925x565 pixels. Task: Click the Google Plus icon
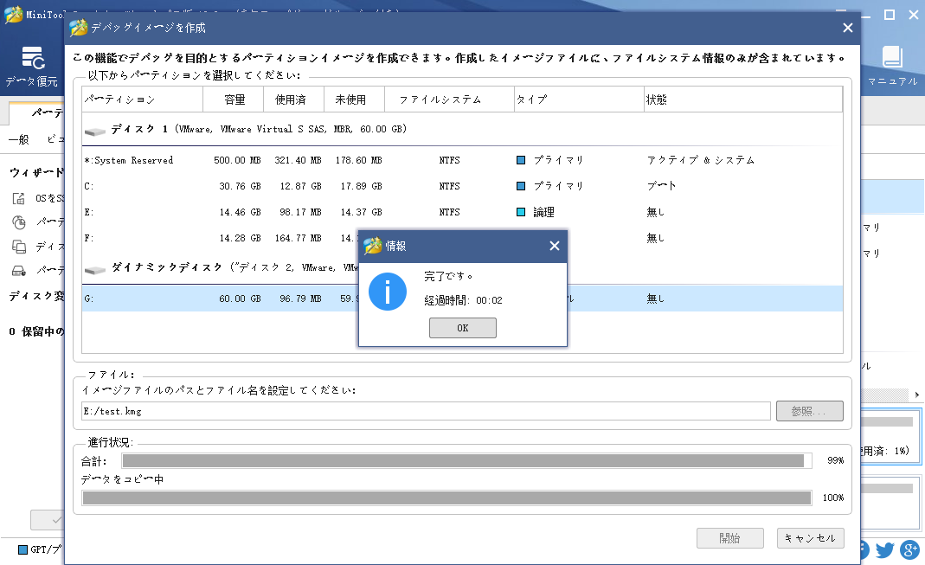[909, 549]
